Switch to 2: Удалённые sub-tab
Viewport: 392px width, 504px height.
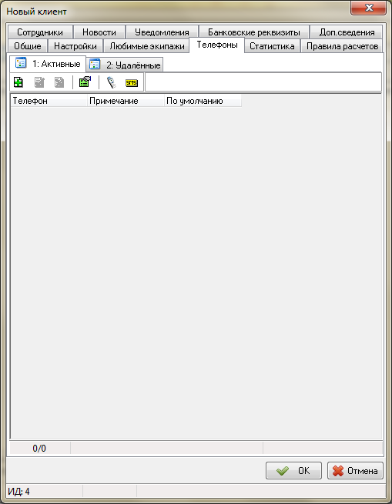pos(125,65)
